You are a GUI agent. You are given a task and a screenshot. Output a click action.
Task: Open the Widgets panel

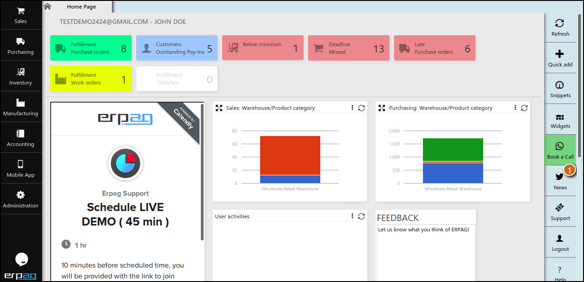[x=560, y=120]
